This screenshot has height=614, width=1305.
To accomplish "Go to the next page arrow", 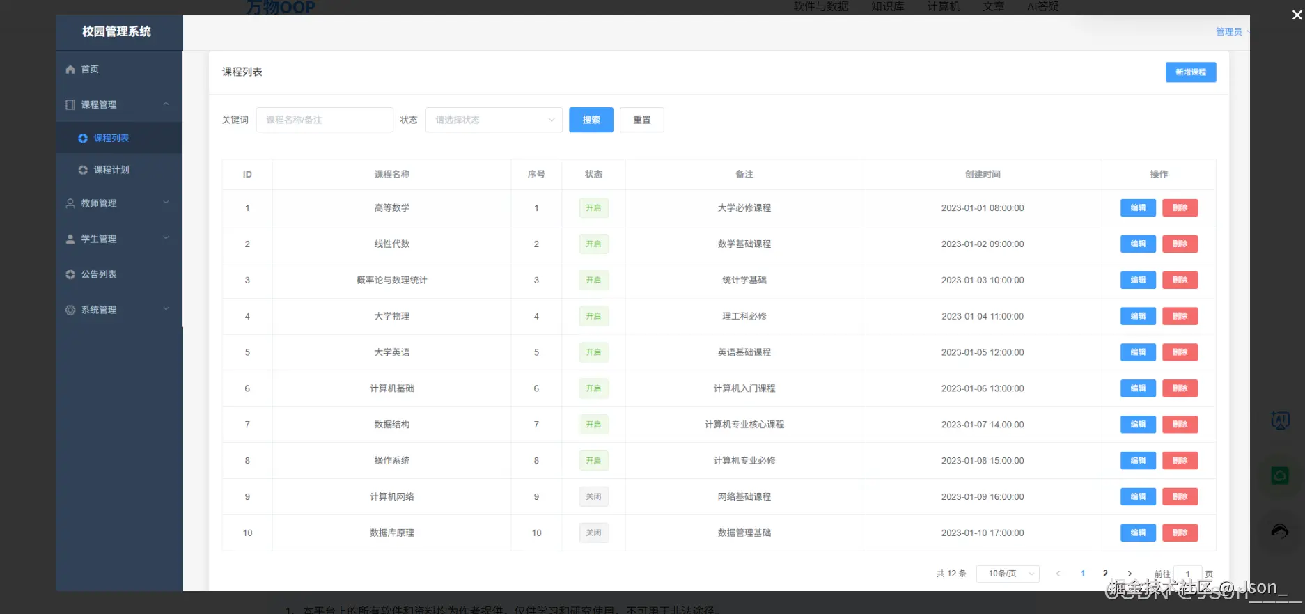I will (x=1130, y=574).
